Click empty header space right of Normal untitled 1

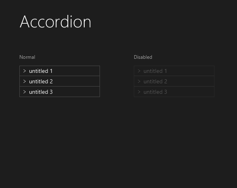pyautogui.click(x=76, y=71)
